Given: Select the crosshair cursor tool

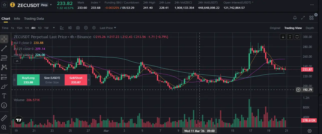Looking at the screenshot, I should 4,39.
